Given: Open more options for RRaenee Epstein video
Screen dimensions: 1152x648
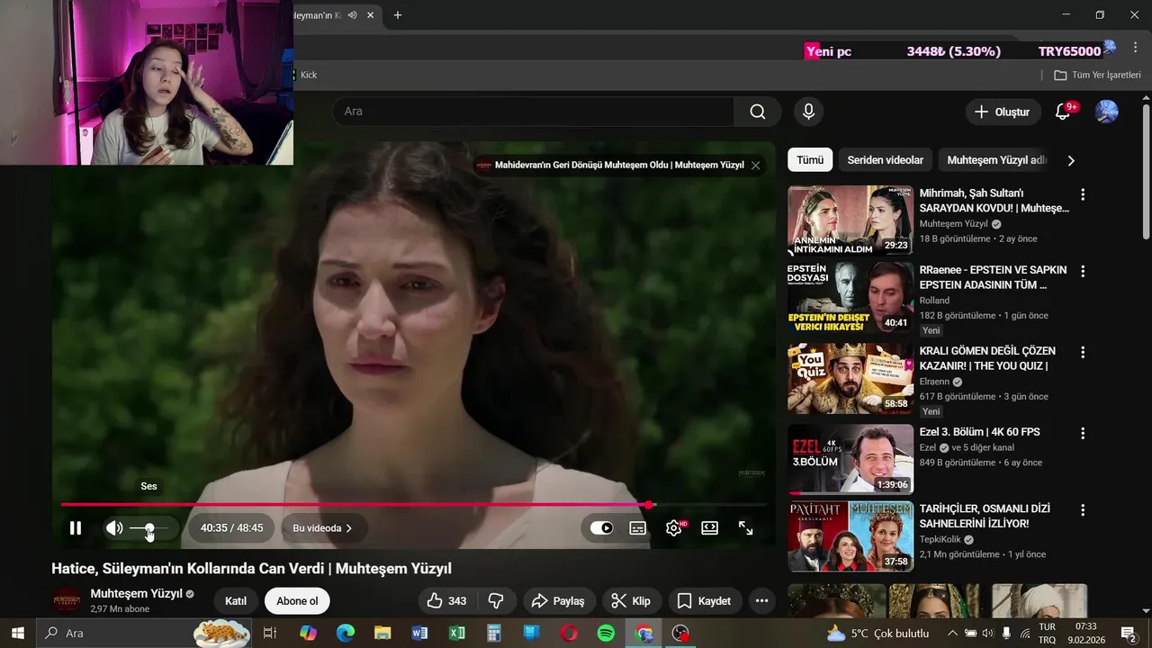Looking at the screenshot, I should (x=1083, y=271).
